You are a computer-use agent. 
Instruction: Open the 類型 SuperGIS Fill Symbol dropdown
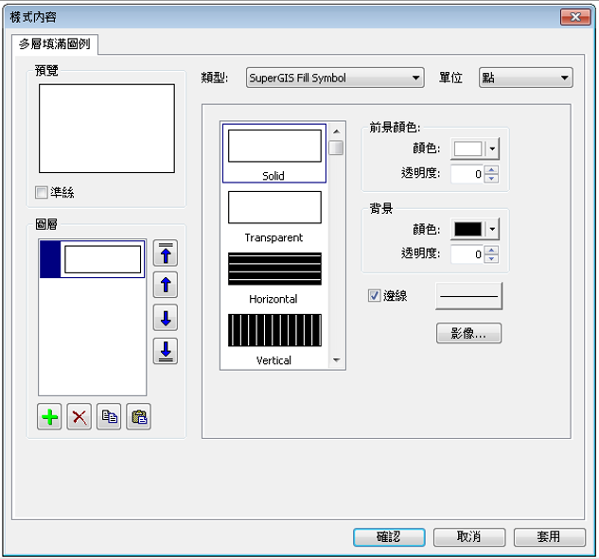[x=335, y=78]
